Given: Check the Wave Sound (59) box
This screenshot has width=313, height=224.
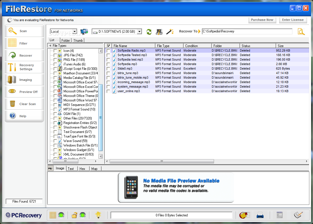Looking at the screenshot, I should pyautogui.click(x=55, y=141).
